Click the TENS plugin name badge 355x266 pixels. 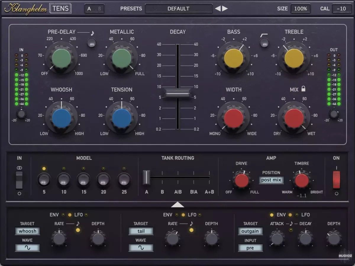pos(60,8)
